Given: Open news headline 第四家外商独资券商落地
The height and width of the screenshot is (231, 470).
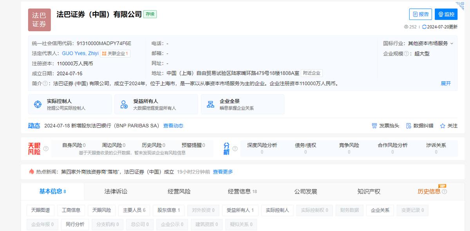Looking at the screenshot, I should pyautogui.click(x=117, y=172).
